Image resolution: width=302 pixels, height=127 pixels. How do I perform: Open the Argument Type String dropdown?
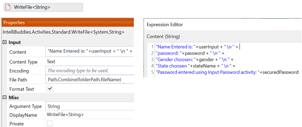(90, 106)
